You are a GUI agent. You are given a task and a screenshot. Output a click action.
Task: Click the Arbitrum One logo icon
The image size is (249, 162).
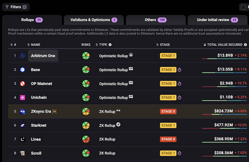pyautogui.click(x=22, y=56)
